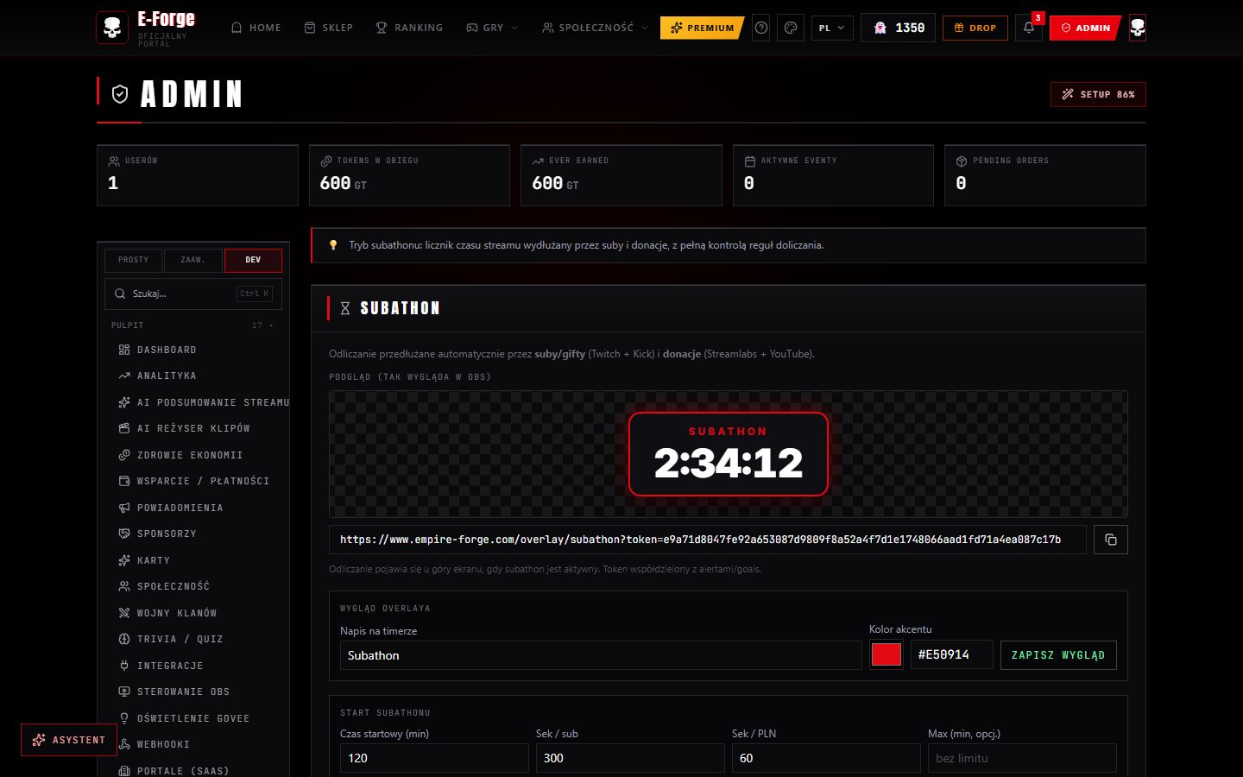Open the theme palette icon

(791, 28)
